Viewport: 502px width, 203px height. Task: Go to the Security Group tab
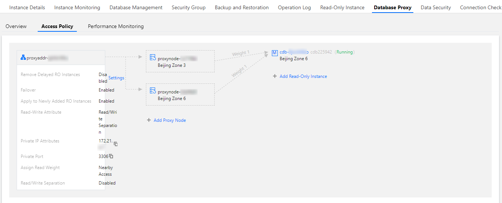(x=189, y=7)
